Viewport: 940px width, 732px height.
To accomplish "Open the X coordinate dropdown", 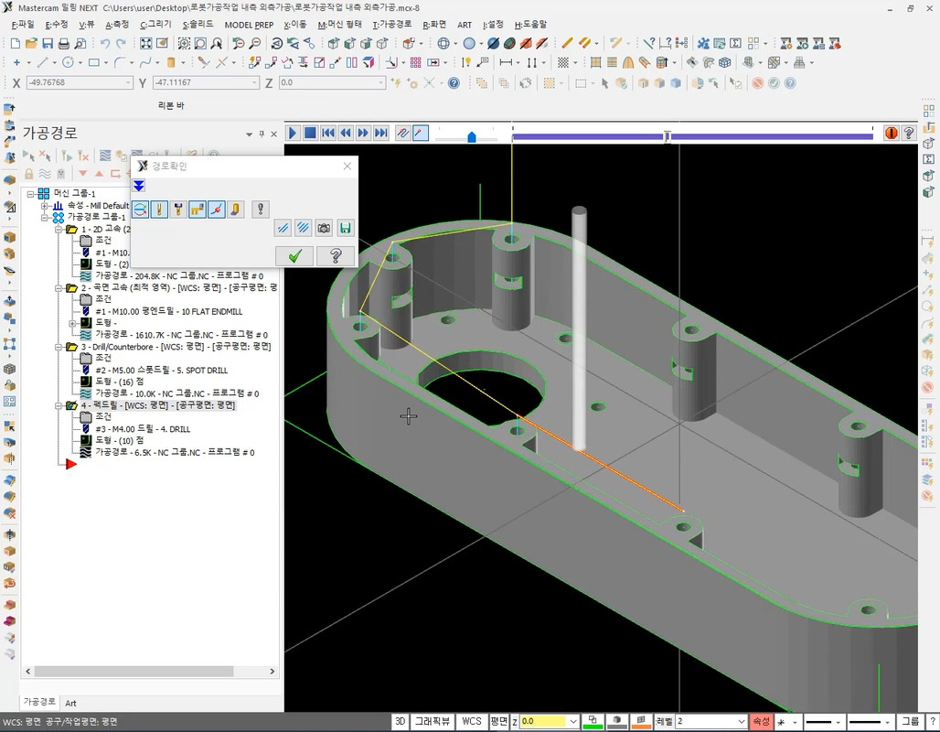I will tap(128, 82).
